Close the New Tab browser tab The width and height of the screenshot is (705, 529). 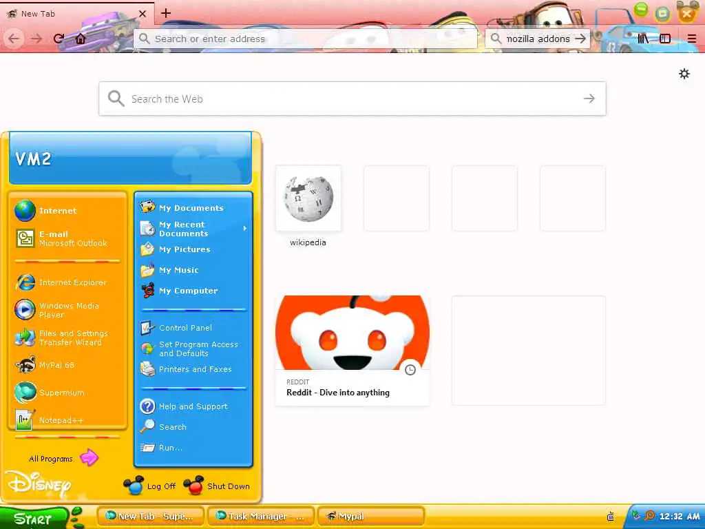point(143,14)
